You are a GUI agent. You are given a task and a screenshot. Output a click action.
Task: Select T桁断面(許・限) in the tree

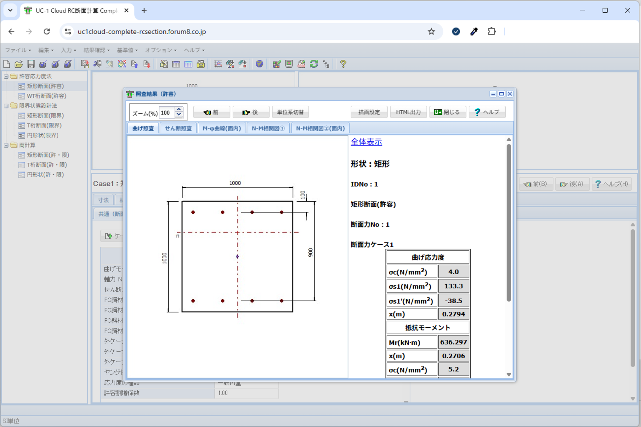(x=47, y=165)
